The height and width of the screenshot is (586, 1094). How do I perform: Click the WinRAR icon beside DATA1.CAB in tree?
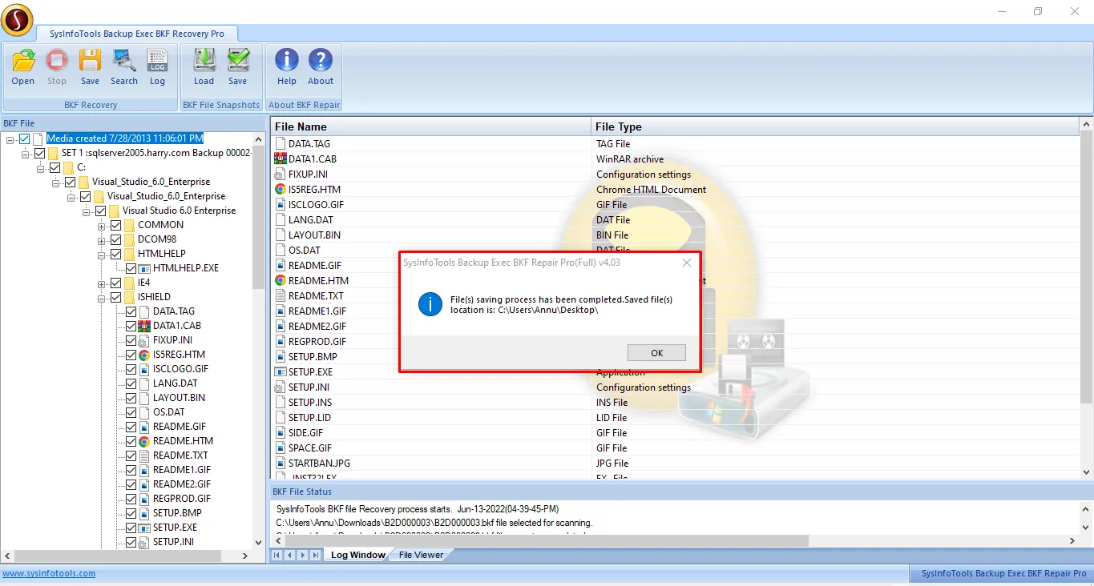click(144, 326)
